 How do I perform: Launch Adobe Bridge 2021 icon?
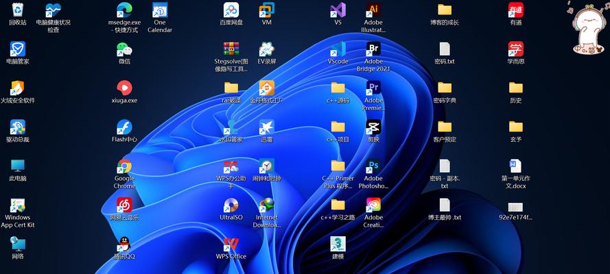373,49
